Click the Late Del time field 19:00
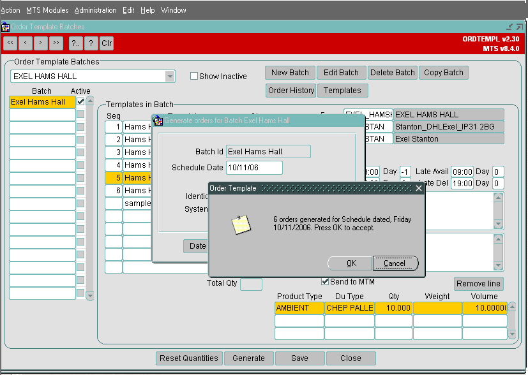Image resolution: width=528 pixels, height=375 pixels. point(462,184)
